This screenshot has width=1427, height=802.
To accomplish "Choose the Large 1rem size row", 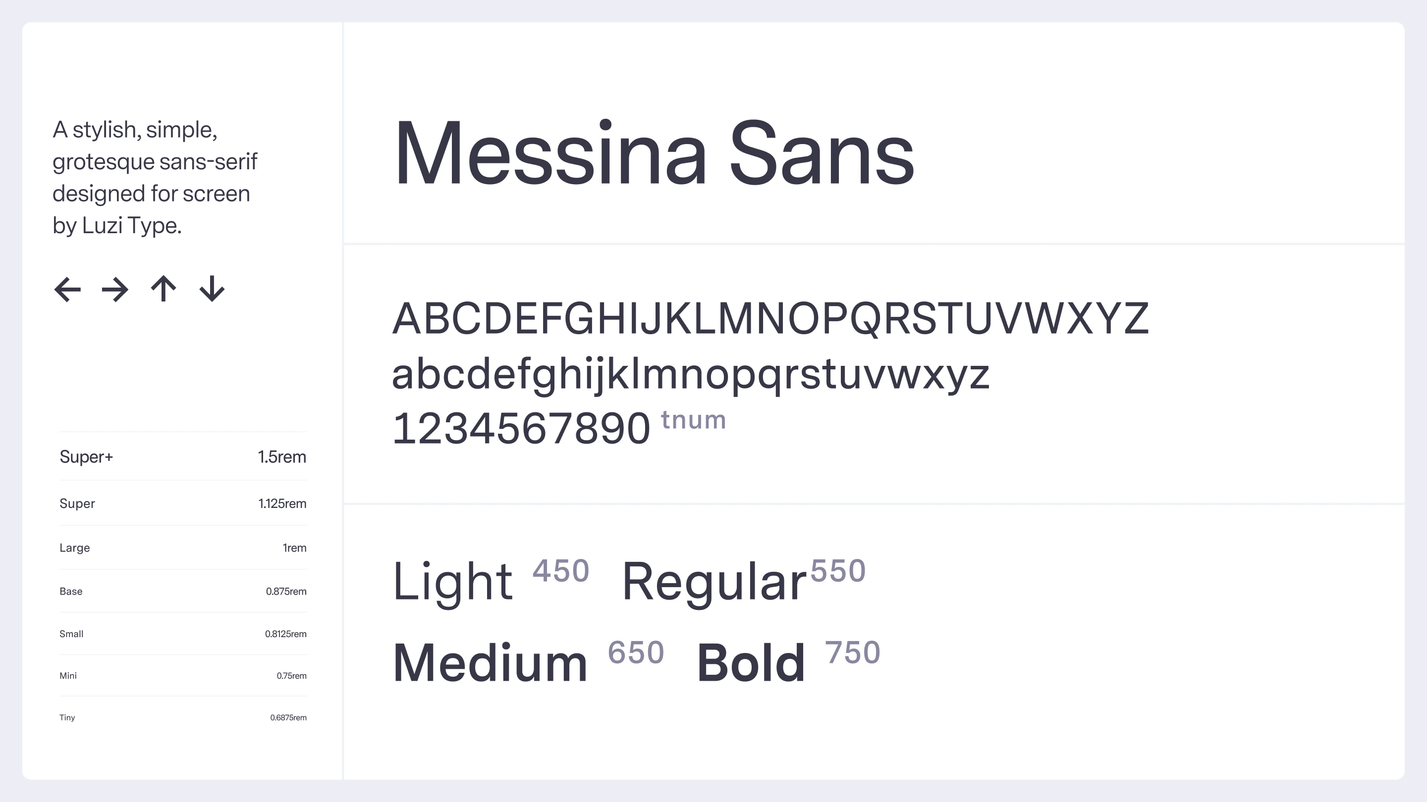I will pos(183,548).
